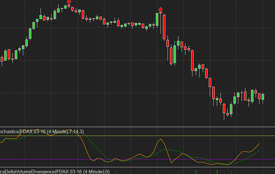This screenshot has width=275, height=174.
Task: Click the red dot marker above the tall green candle
Action: pyautogui.click(x=160, y=10)
